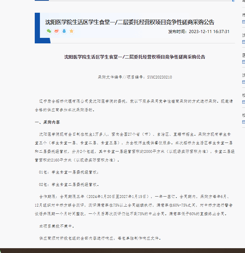Open the last sidebar link starting with 校
Viewport: 245px width, 253px height.
click(x=244, y=115)
